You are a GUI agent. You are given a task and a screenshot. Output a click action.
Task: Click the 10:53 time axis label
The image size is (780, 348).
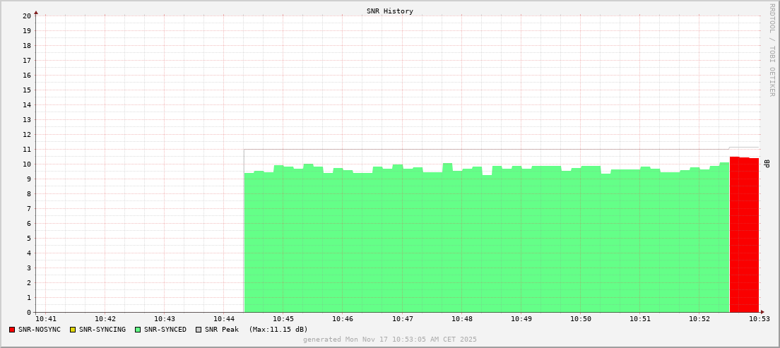pyautogui.click(x=759, y=319)
